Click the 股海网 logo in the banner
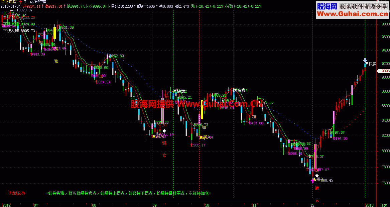 pos(327,6)
